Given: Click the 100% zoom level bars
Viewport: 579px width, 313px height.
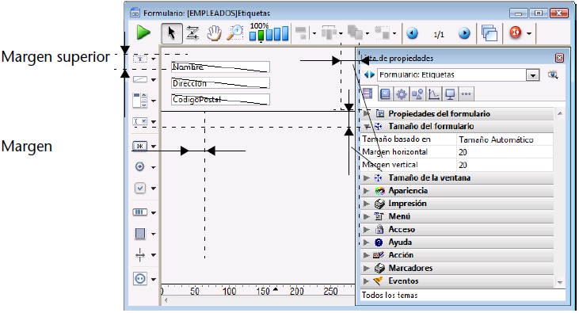Looking at the screenshot, I should (269, 32).
